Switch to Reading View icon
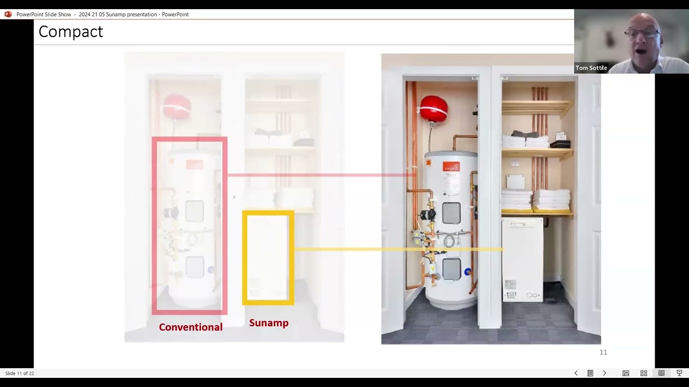689x387 pixels. 662,373
